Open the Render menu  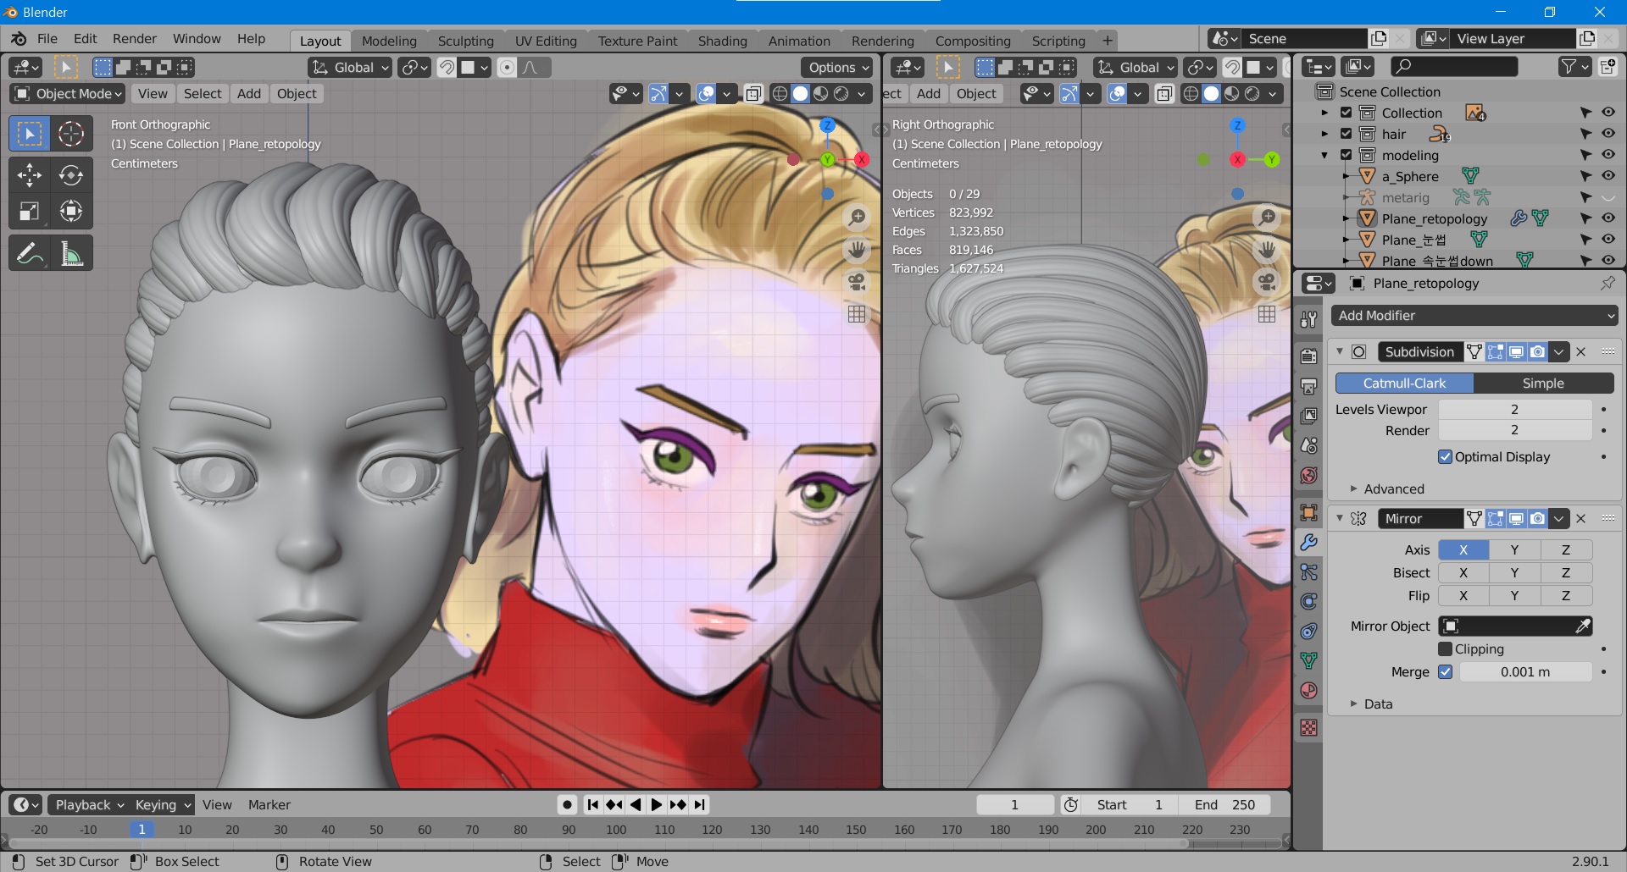pyautogui.click(x=135, y=39)
